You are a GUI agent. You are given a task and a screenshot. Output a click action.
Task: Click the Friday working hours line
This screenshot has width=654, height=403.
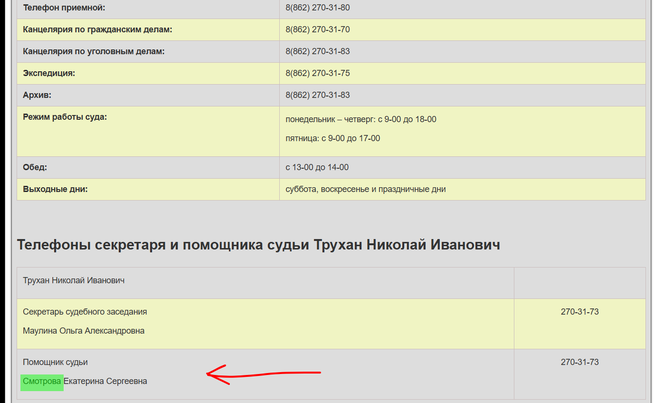point(332,138)
